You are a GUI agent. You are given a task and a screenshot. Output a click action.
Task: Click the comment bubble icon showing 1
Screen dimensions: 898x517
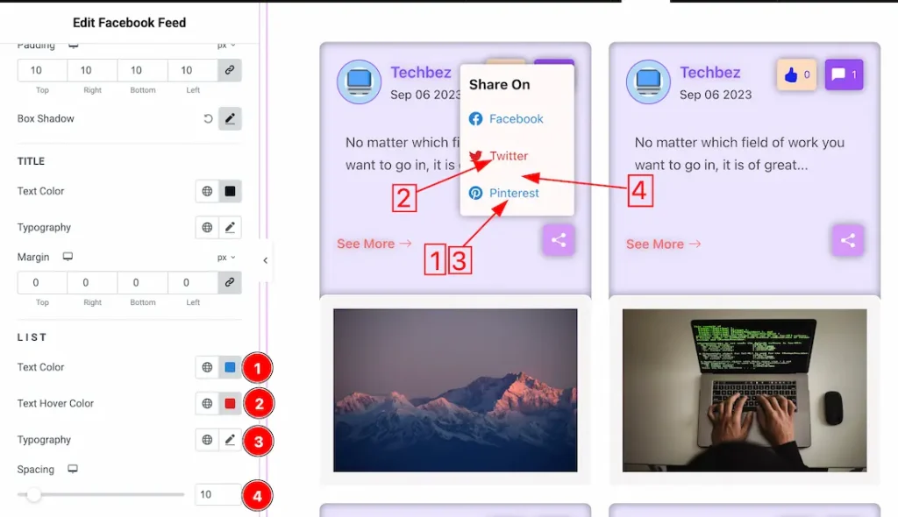click(843, 74)
